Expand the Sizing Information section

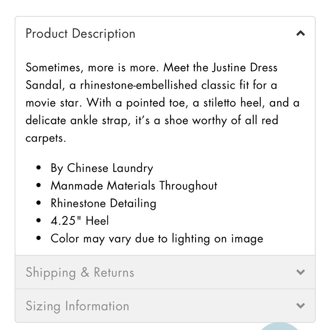pos(165,306)
